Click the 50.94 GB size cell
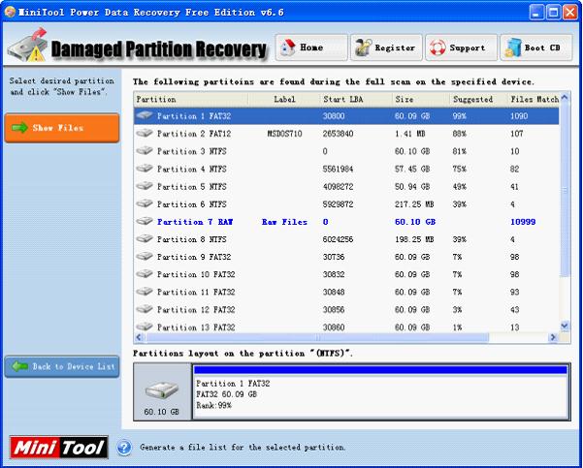The image size is (583, 468). [x=412, y=186]
